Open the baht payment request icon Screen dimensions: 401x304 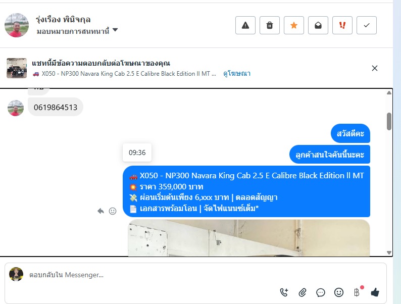click(x=357, y=292)
